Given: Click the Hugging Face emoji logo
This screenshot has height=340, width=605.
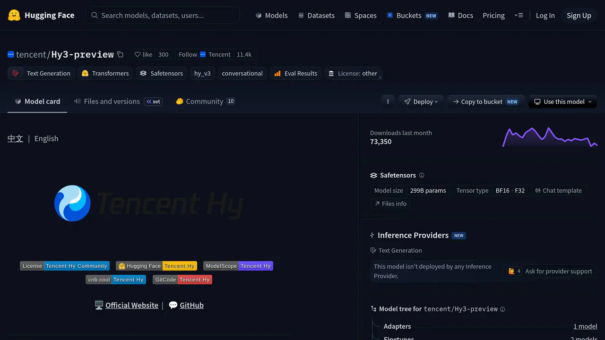Looking at the screenshot, I should (14, 15).
